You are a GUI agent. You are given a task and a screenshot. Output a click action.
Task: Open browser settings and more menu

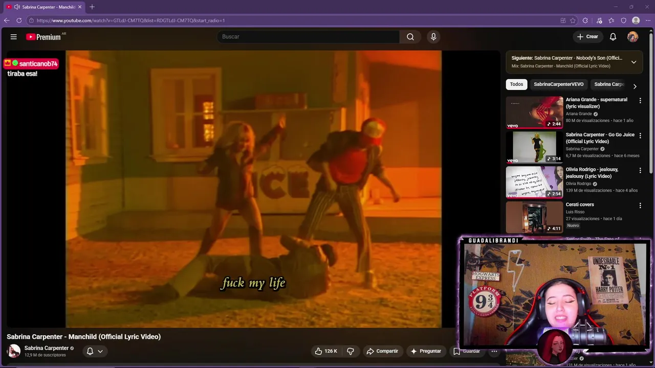click(648, 20)
